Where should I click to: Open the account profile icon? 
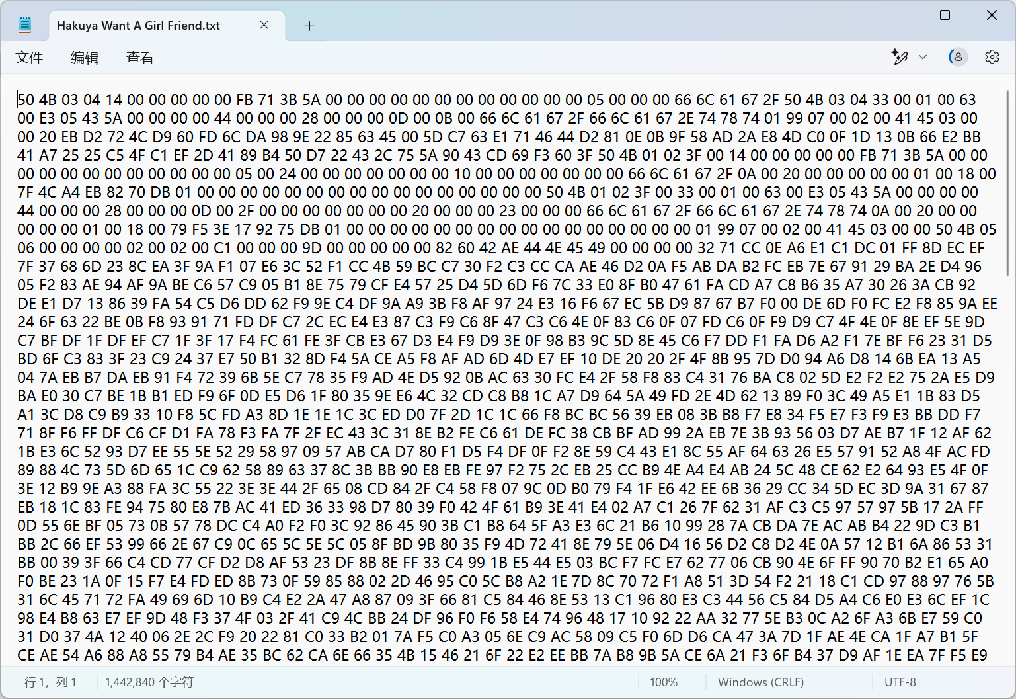point(958,57)
